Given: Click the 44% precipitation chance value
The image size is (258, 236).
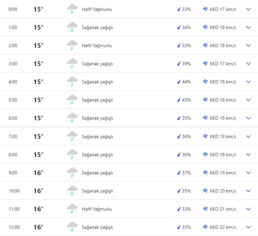Looking at the screenshot, I should pos(186,82).
